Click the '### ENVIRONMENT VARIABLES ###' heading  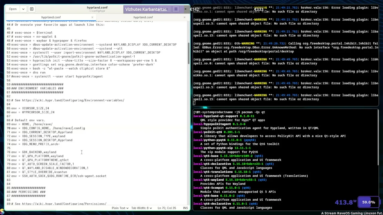point(37,88)
